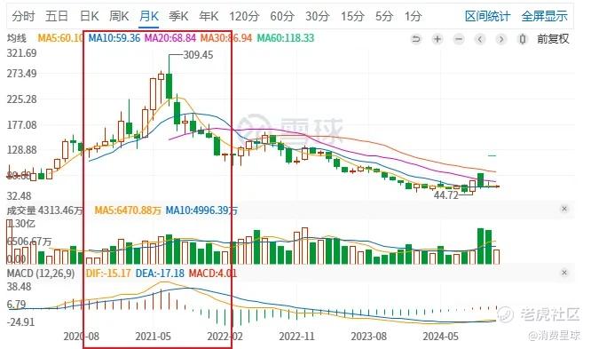Switch to the 周K tab
591x349 pixels.
click(119, 16)
